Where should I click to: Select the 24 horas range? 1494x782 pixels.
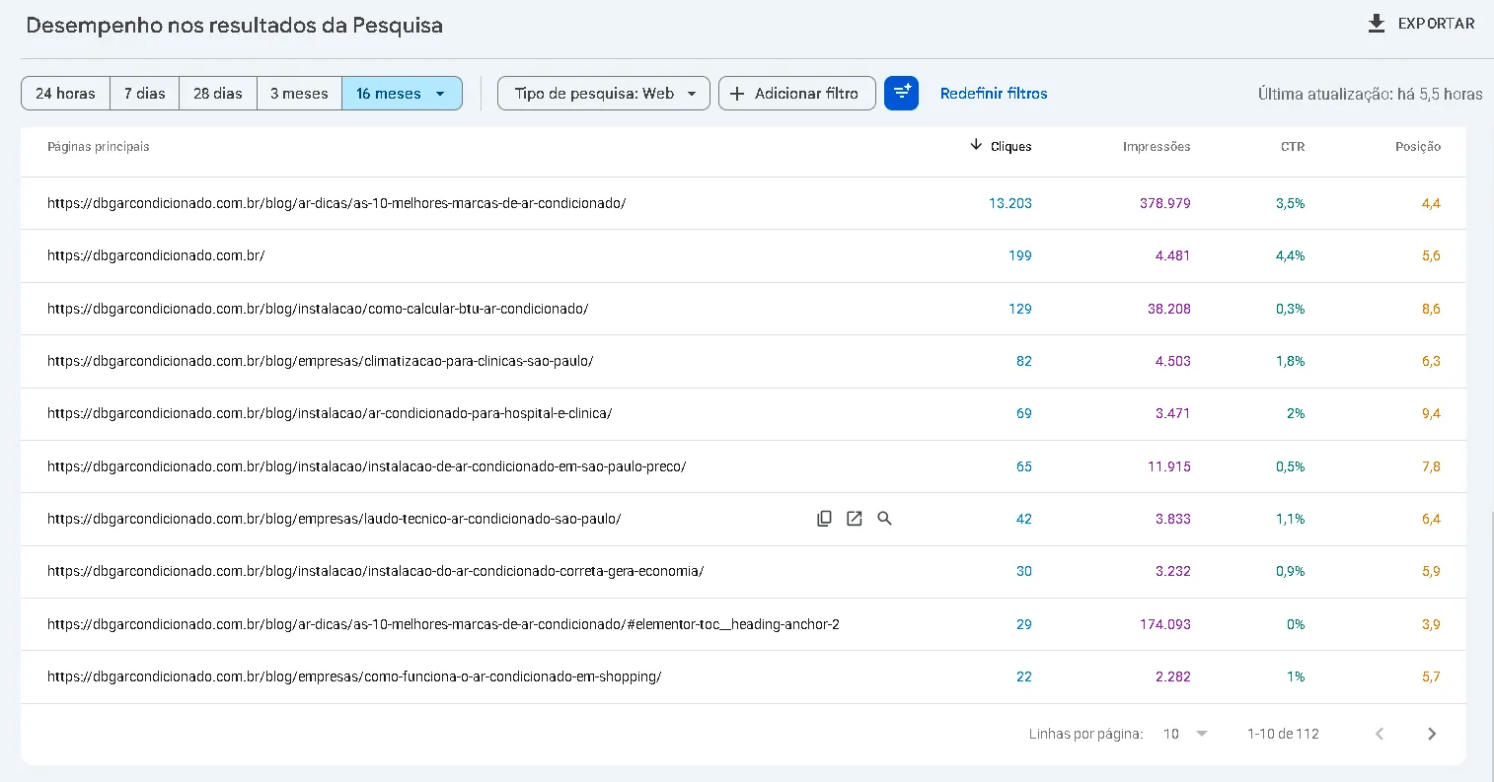pyautogui.click(x=66, y=94)
